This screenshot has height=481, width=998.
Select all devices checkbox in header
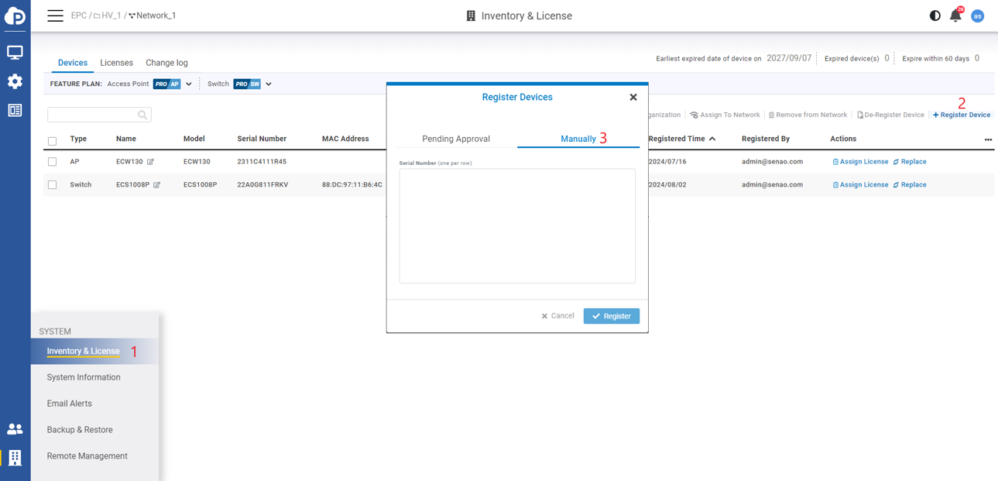(x=53, y=141)
